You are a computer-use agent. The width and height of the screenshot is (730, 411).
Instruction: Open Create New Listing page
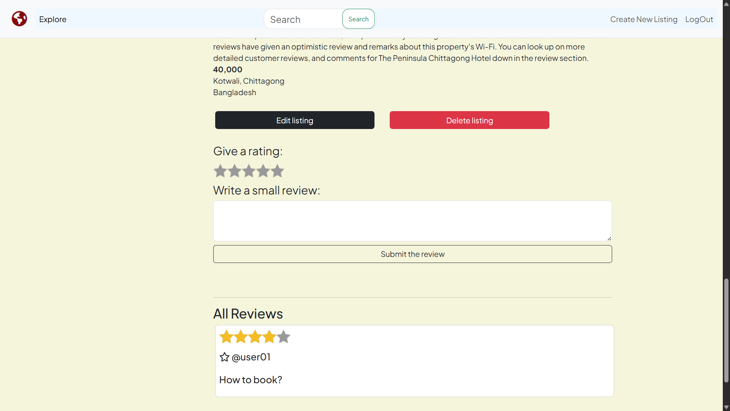click(x=644, y=19)
